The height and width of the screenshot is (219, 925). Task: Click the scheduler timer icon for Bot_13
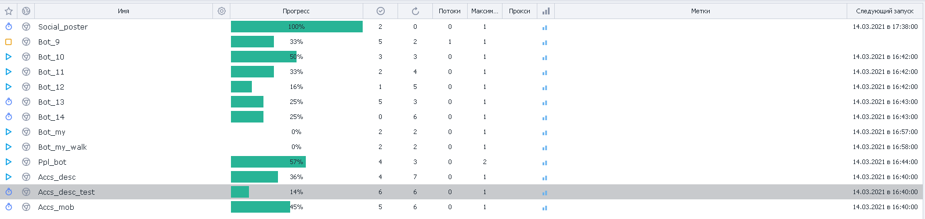[x=9, y=102]
